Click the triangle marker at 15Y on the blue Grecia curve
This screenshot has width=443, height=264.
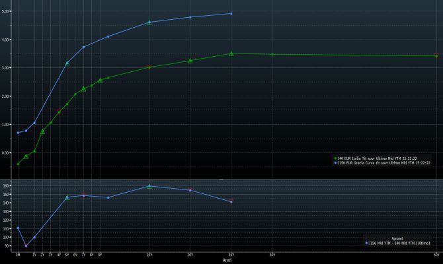(x=149, y=22)
